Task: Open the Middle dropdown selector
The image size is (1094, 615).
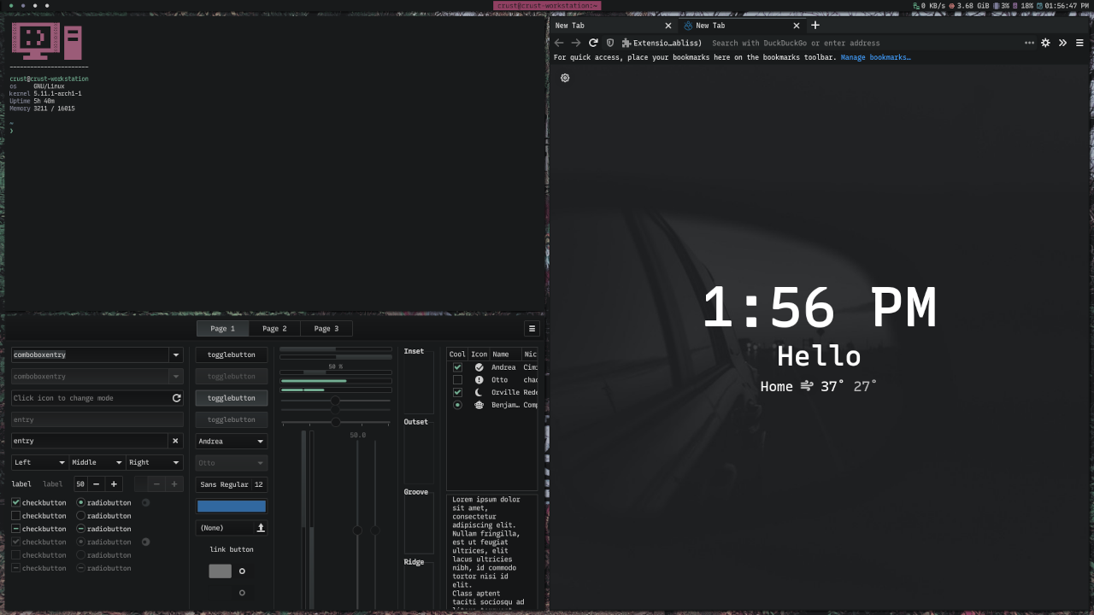Action: coord(97,462)
